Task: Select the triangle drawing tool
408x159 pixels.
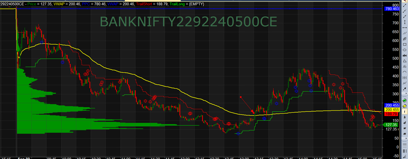Action: [405, 61]
